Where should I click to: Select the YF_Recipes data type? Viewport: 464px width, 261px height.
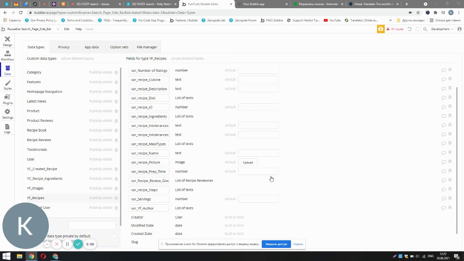point(36,198)
